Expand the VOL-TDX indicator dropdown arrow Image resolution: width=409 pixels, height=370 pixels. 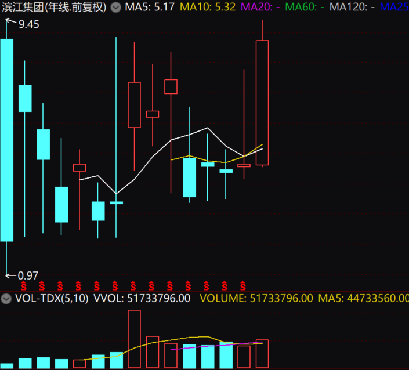click(6, 299)
